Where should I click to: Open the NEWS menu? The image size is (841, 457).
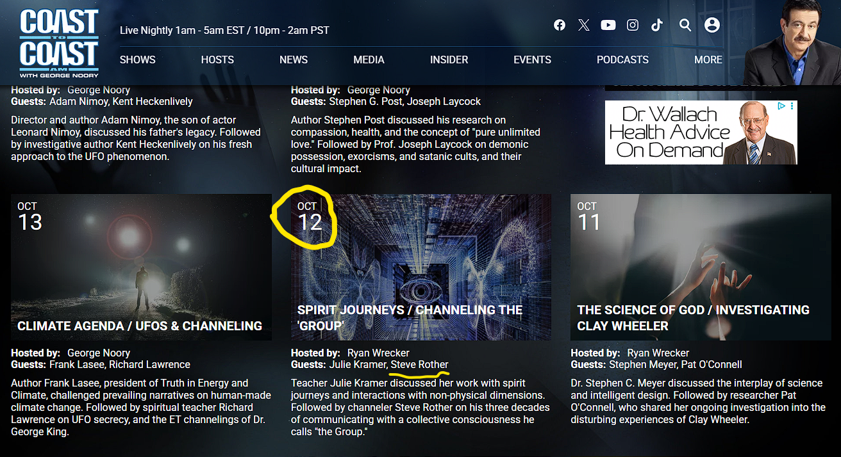coord(294,60)
